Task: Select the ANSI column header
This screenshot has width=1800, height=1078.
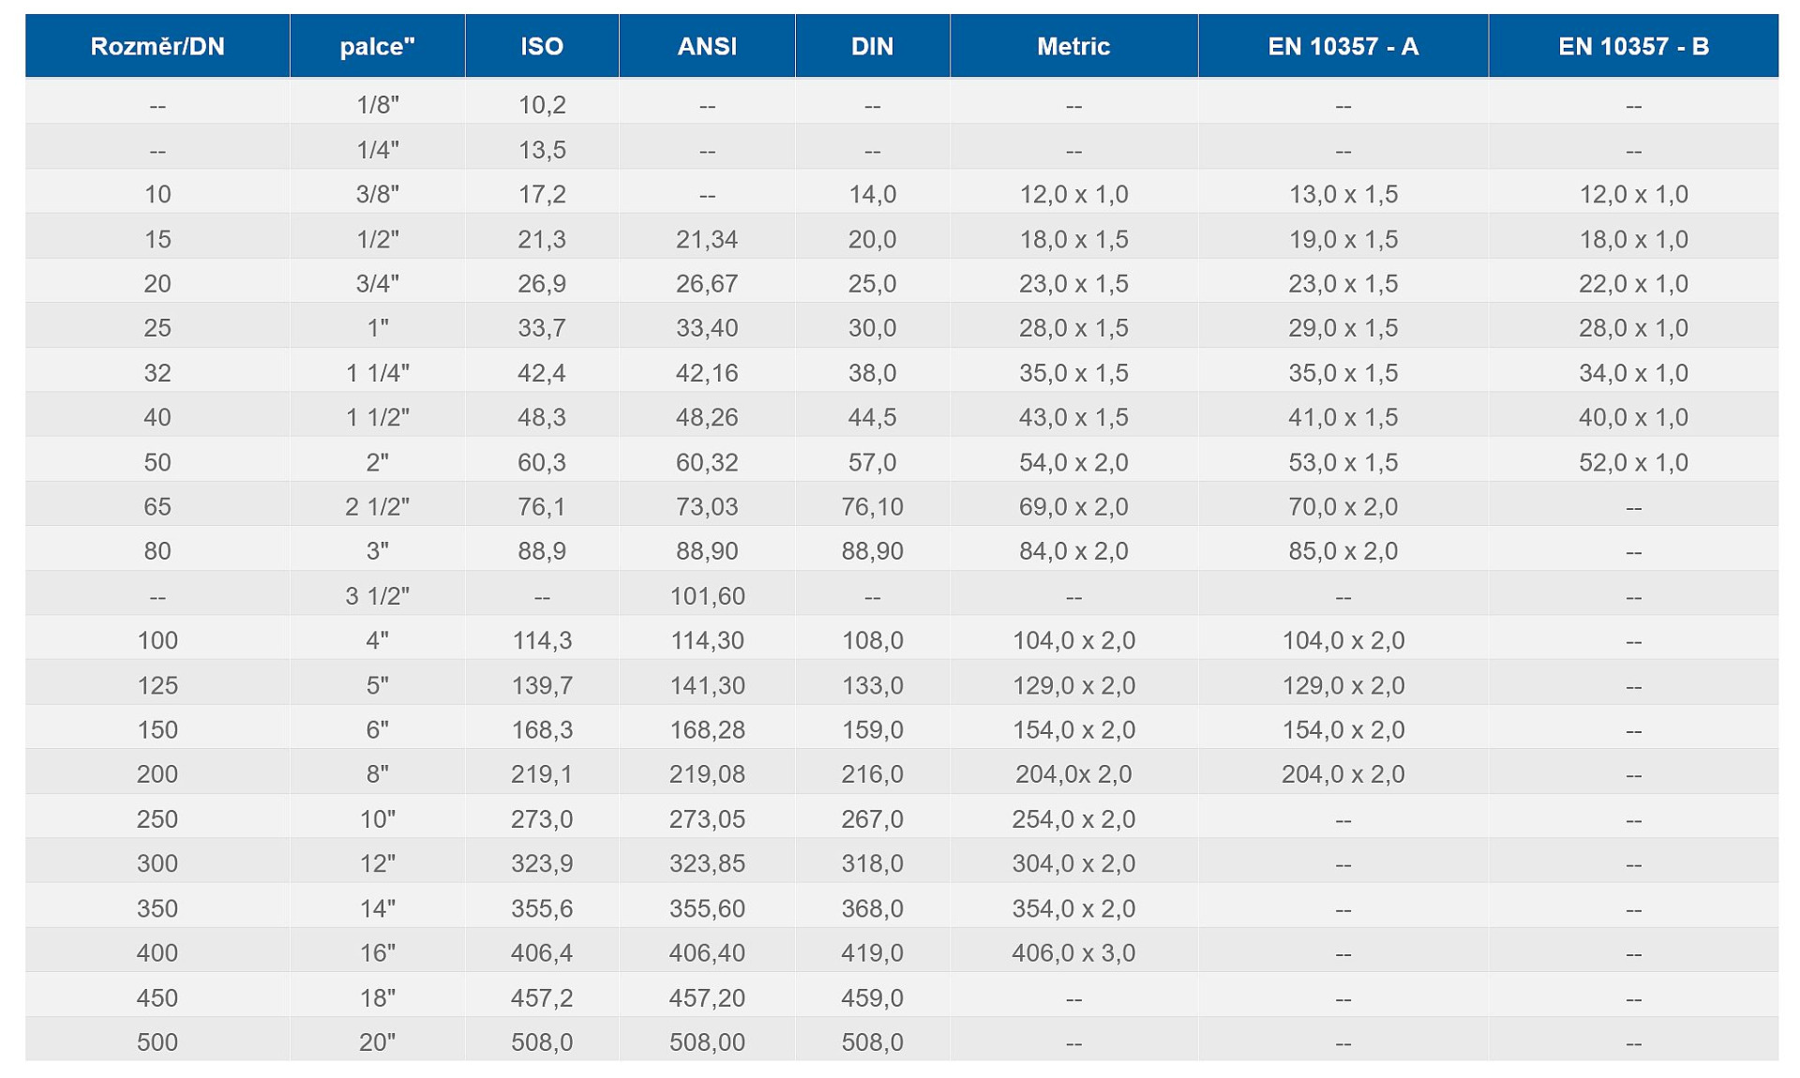Action: click(707, 46)
